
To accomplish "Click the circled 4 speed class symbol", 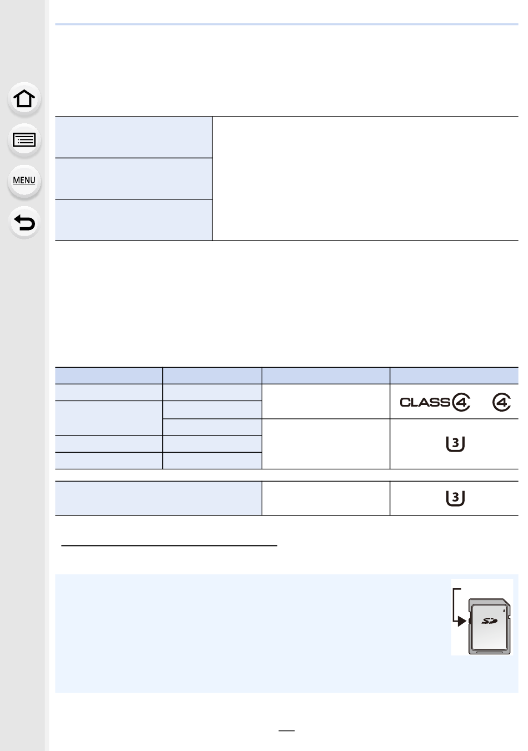I will [501, 402].
